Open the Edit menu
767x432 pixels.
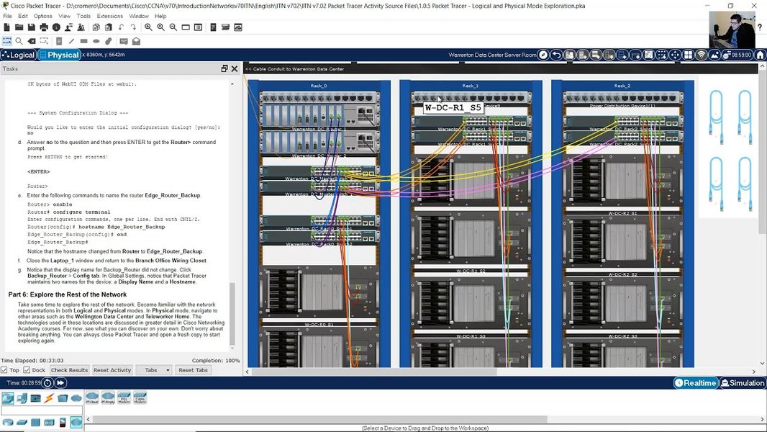pyautogui.click(x=23, y=16)
